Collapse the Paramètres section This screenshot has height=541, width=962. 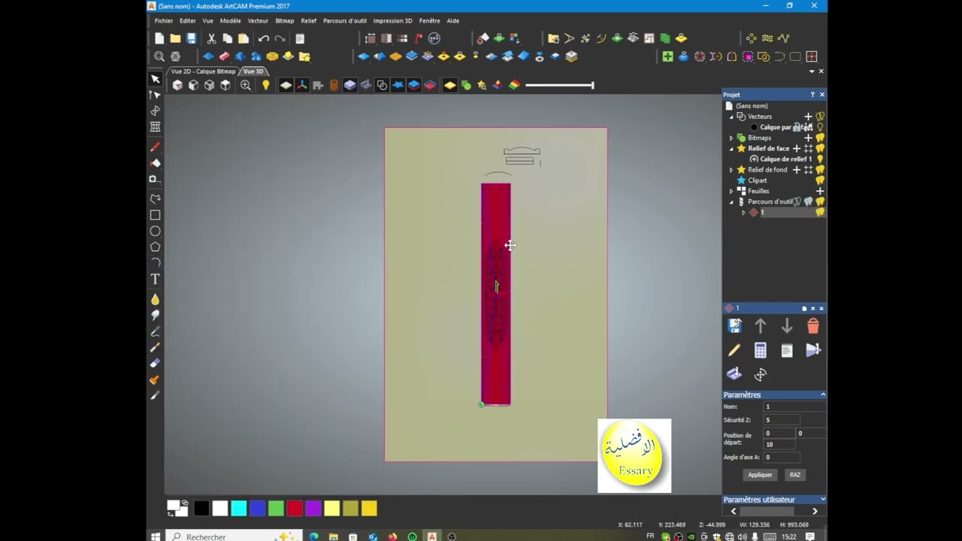pyautogui.click(x=823, y=394)
